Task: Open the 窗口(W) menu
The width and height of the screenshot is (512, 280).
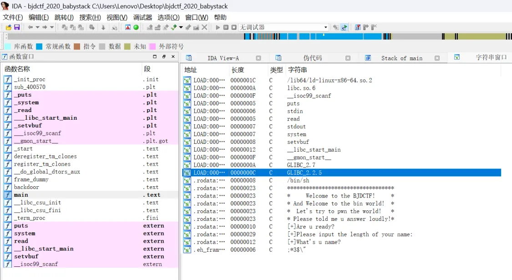Action: 197,17
